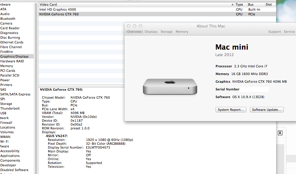Image resolution: width=296 pixels, height=174 pixels.
Task: Select WWAN in the sidebar
Action: [x=5, y=137]
